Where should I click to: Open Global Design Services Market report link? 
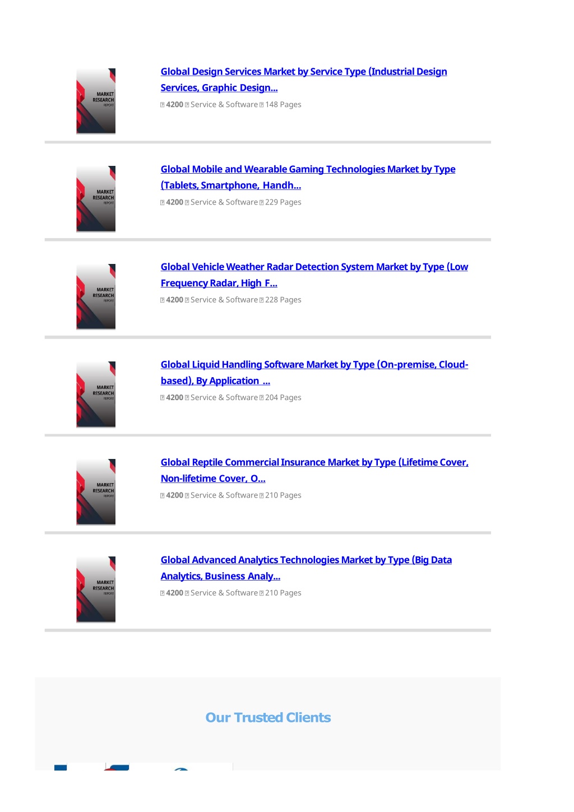pos(303,80)
